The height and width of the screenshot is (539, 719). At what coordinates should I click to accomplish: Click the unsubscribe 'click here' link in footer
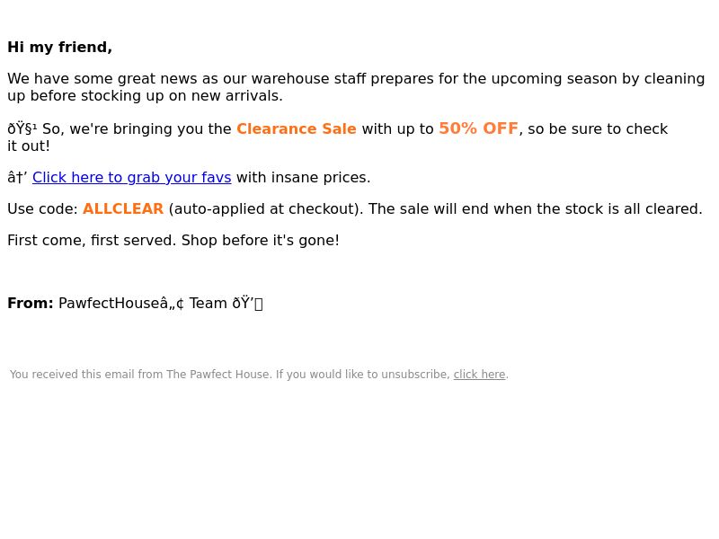point(479,375)
